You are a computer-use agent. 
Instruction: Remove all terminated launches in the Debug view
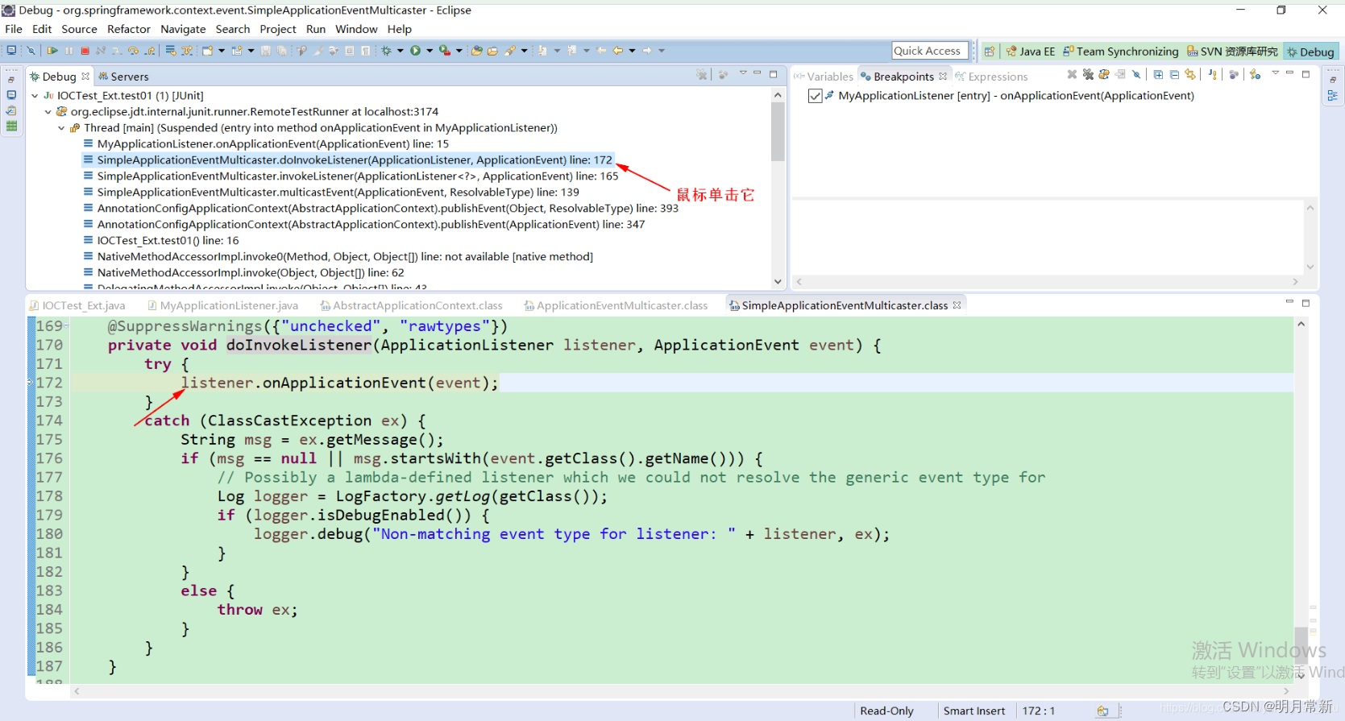coord(702,75)
